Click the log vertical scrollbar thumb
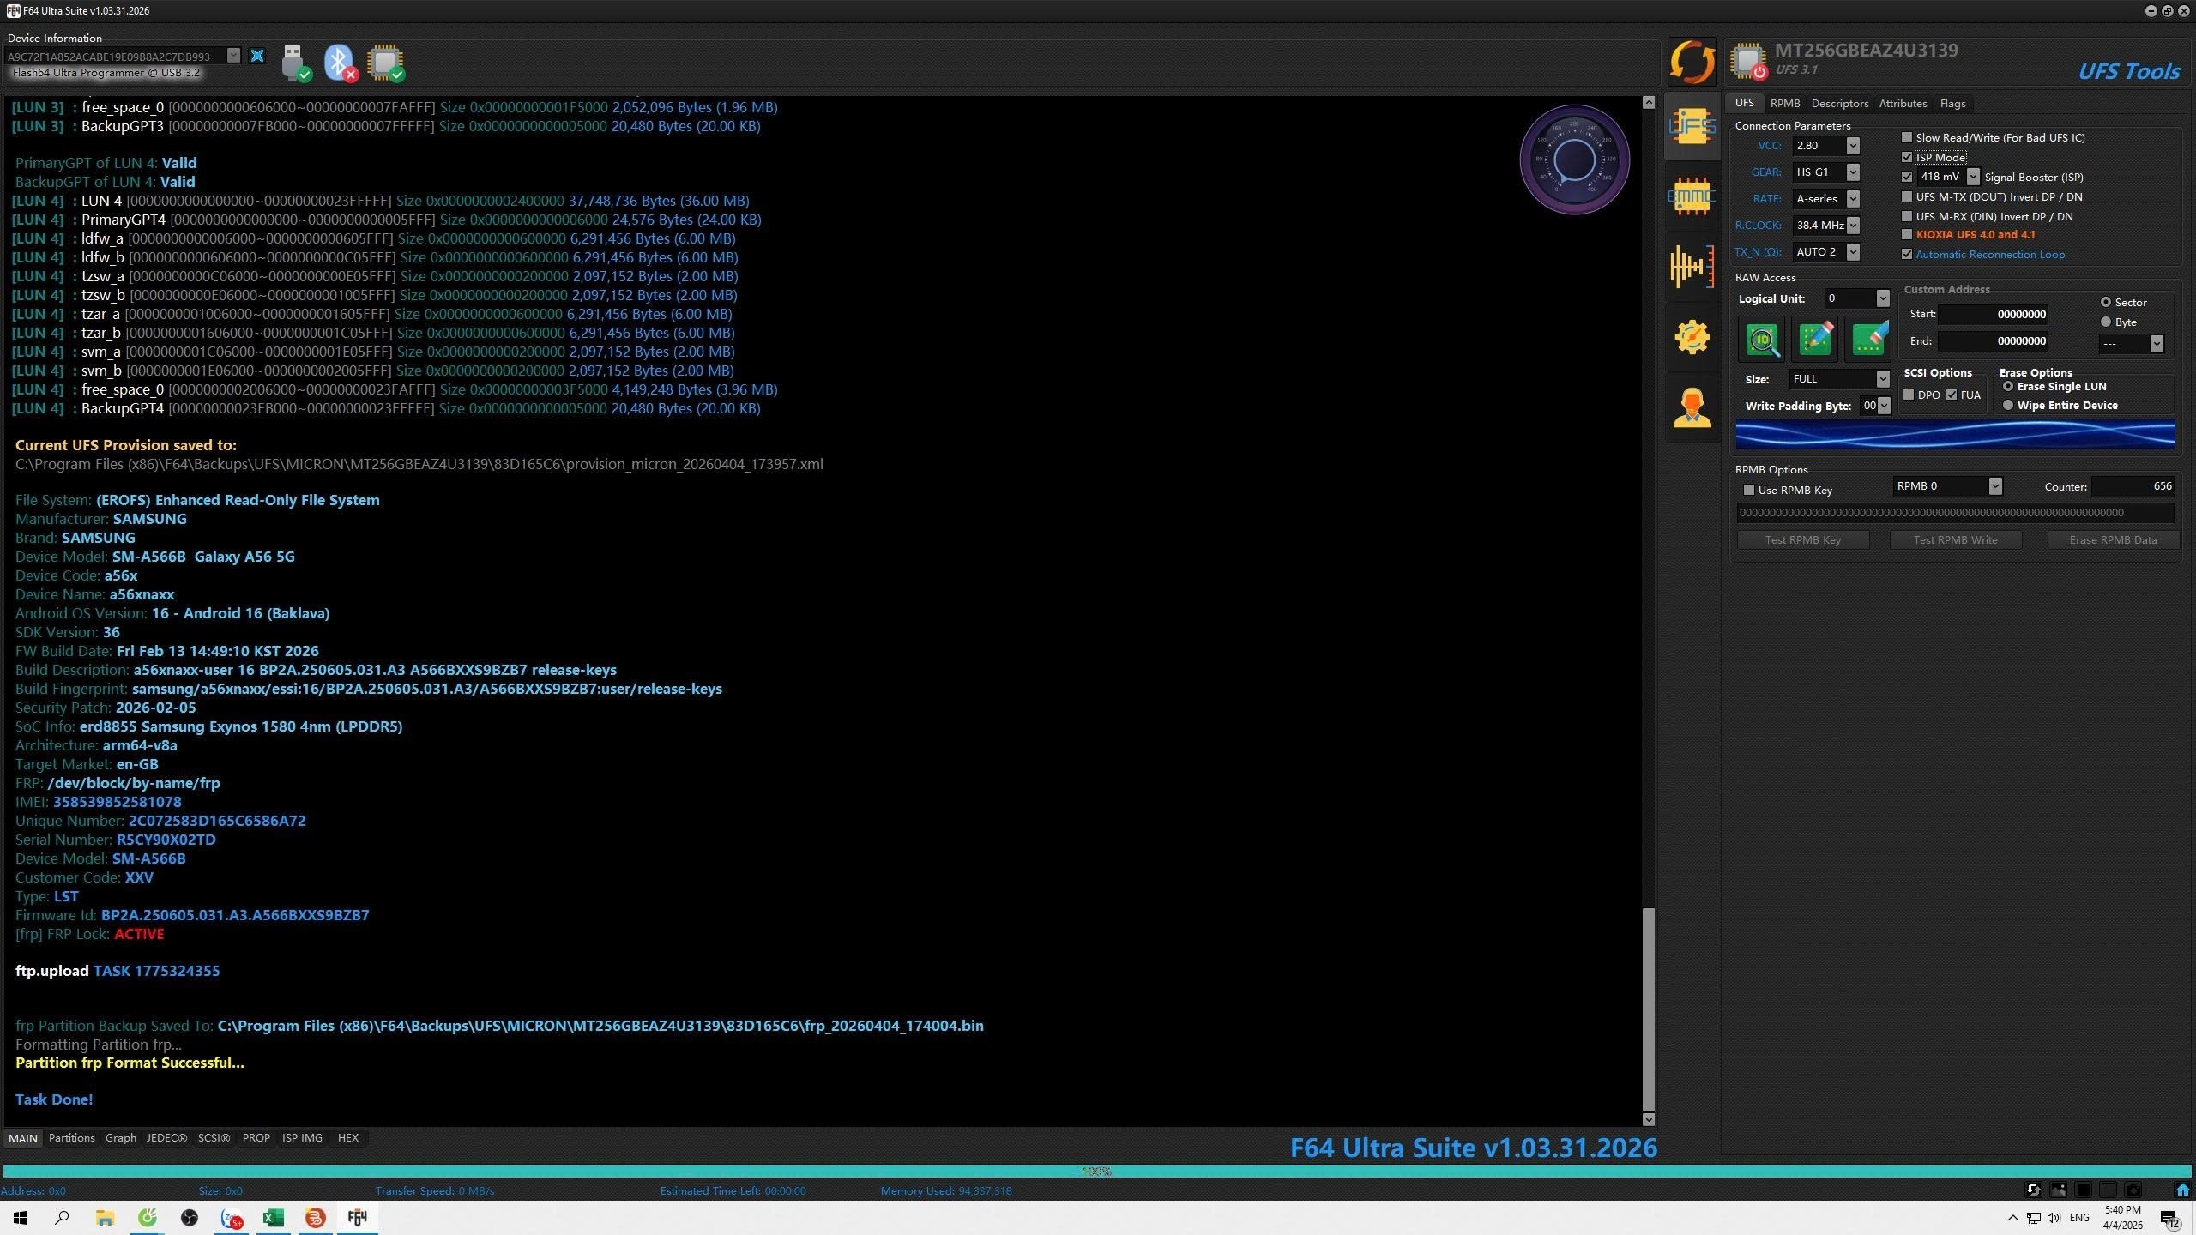The height and width of the screenshot is (1235, 2196). [x=1648, y=1009]
